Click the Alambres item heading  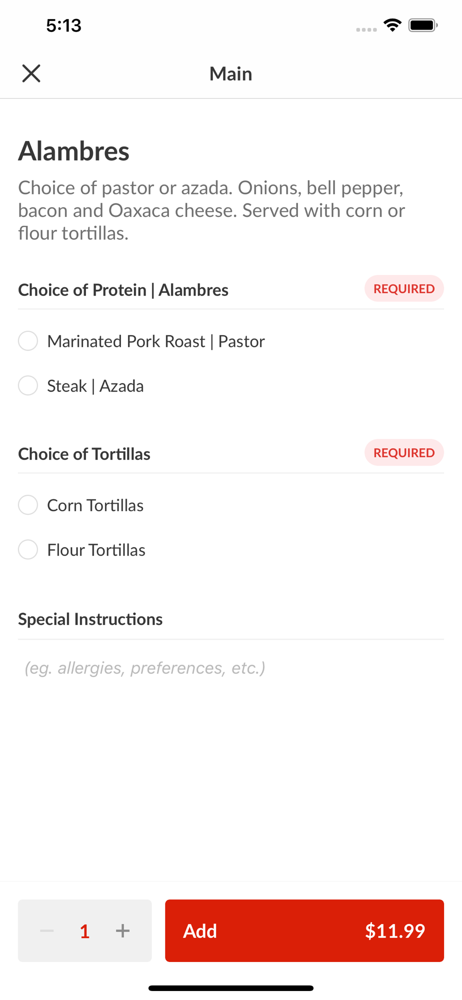pos(74,151)
